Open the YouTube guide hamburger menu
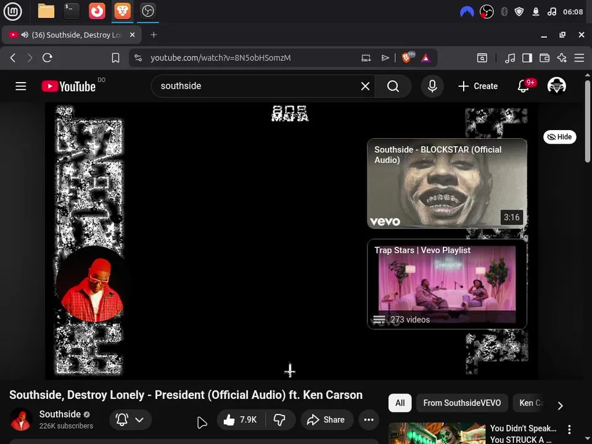 pos(21,86)
